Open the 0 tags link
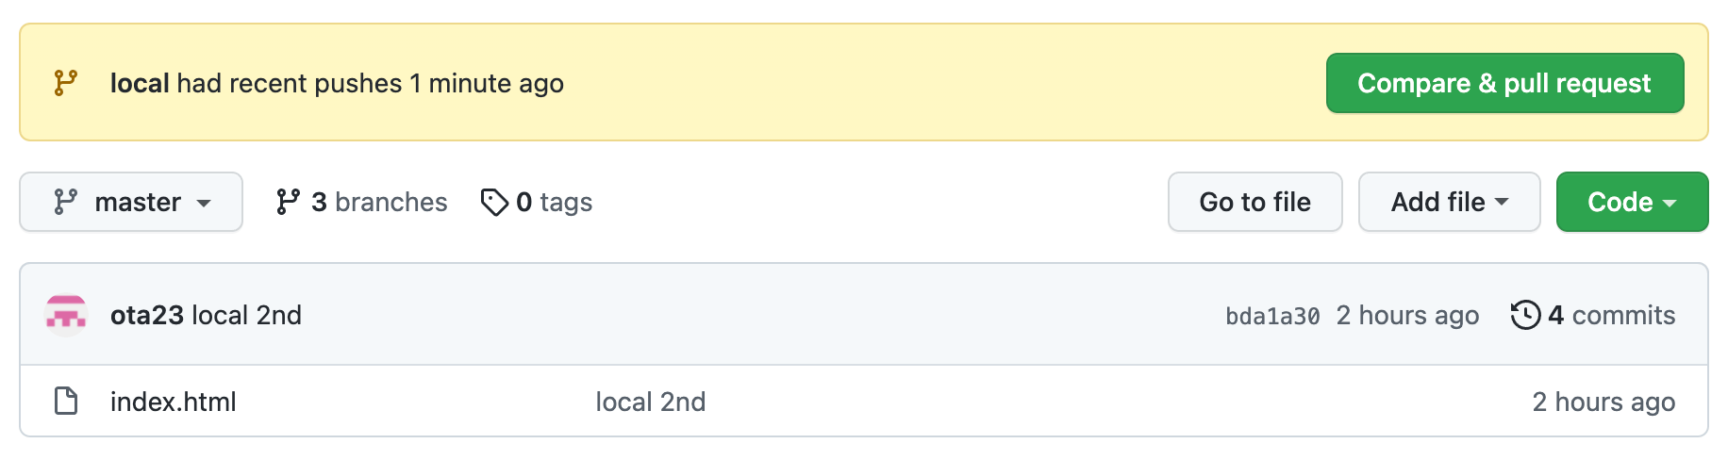 [555, 202]
